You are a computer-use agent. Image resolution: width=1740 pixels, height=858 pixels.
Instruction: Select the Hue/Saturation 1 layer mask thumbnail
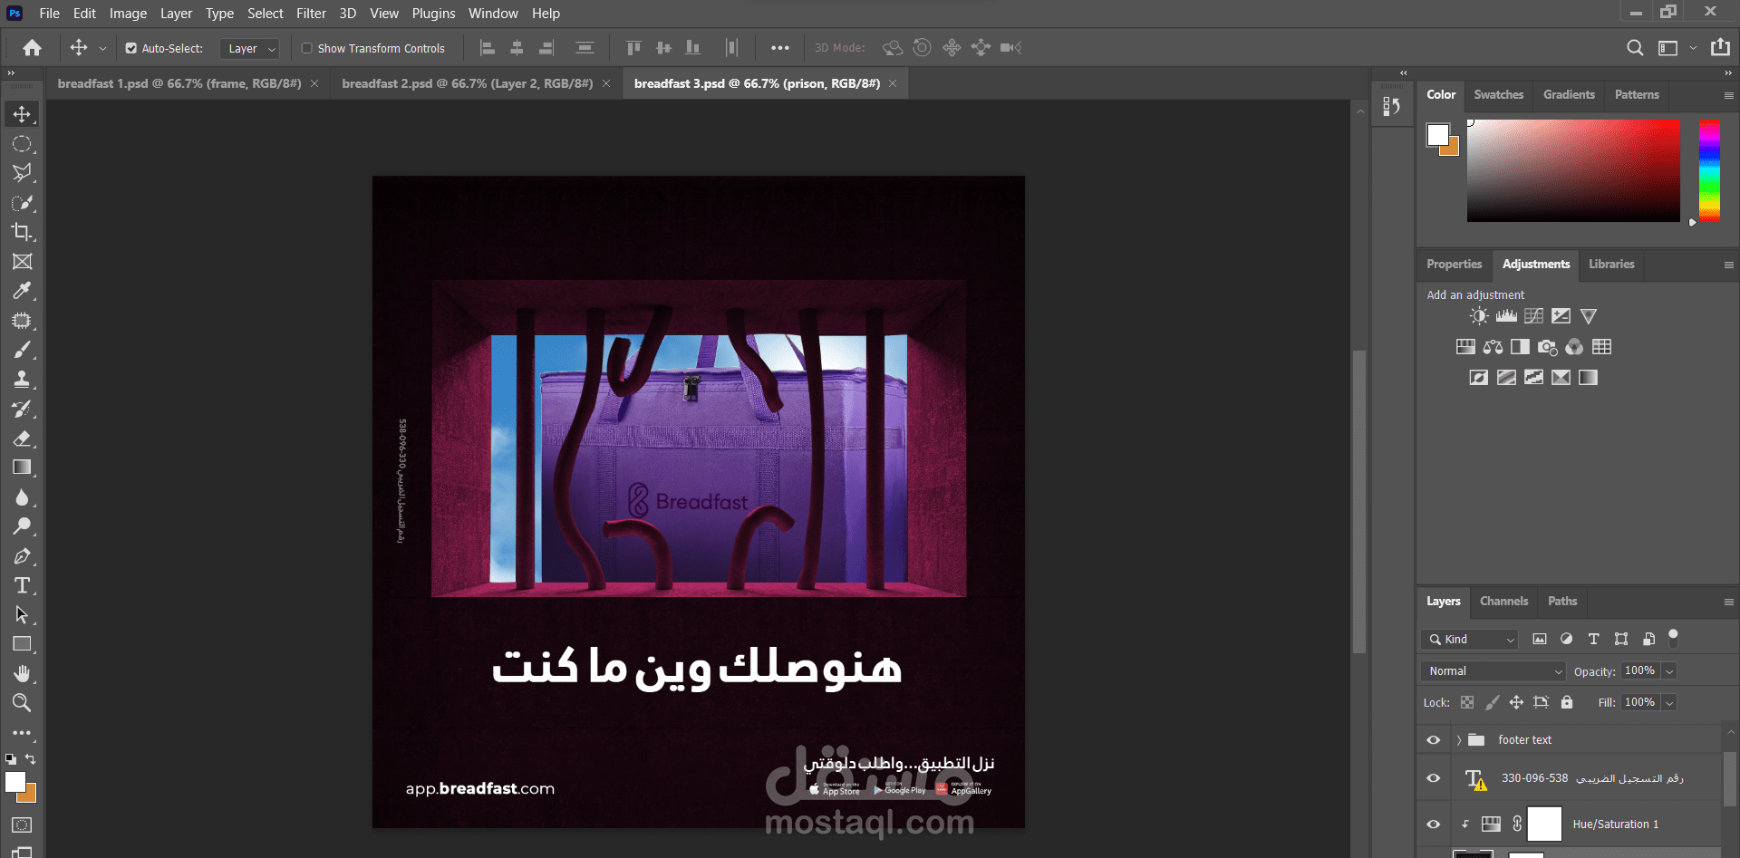[x=1544, y=824]
